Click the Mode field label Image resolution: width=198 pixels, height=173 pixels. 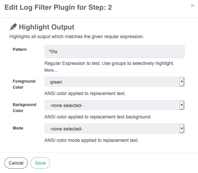click(18, 128)
